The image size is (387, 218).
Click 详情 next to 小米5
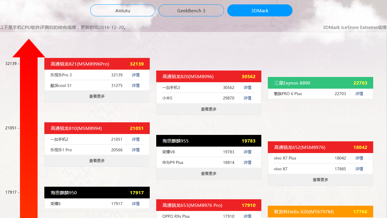247,98
